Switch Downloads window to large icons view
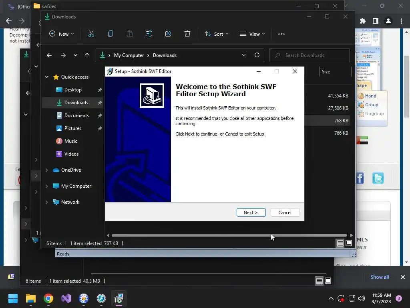The height and width of the screenshot is (308, 410). pyautogui.click(x=349, y=243)
